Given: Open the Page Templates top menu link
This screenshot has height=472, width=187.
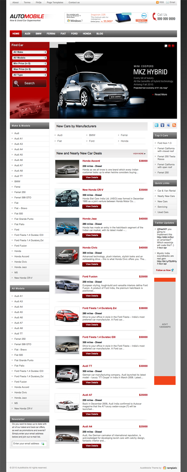Looking at the screenshot, I should [55, 2].
